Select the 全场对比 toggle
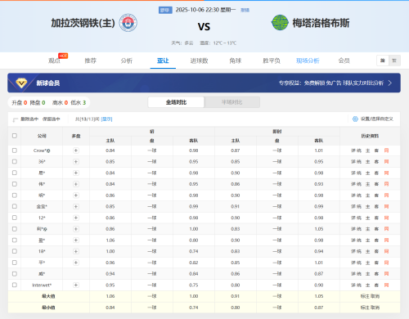The height and width of the screenshot is (319, 409). tap(176, 102)
